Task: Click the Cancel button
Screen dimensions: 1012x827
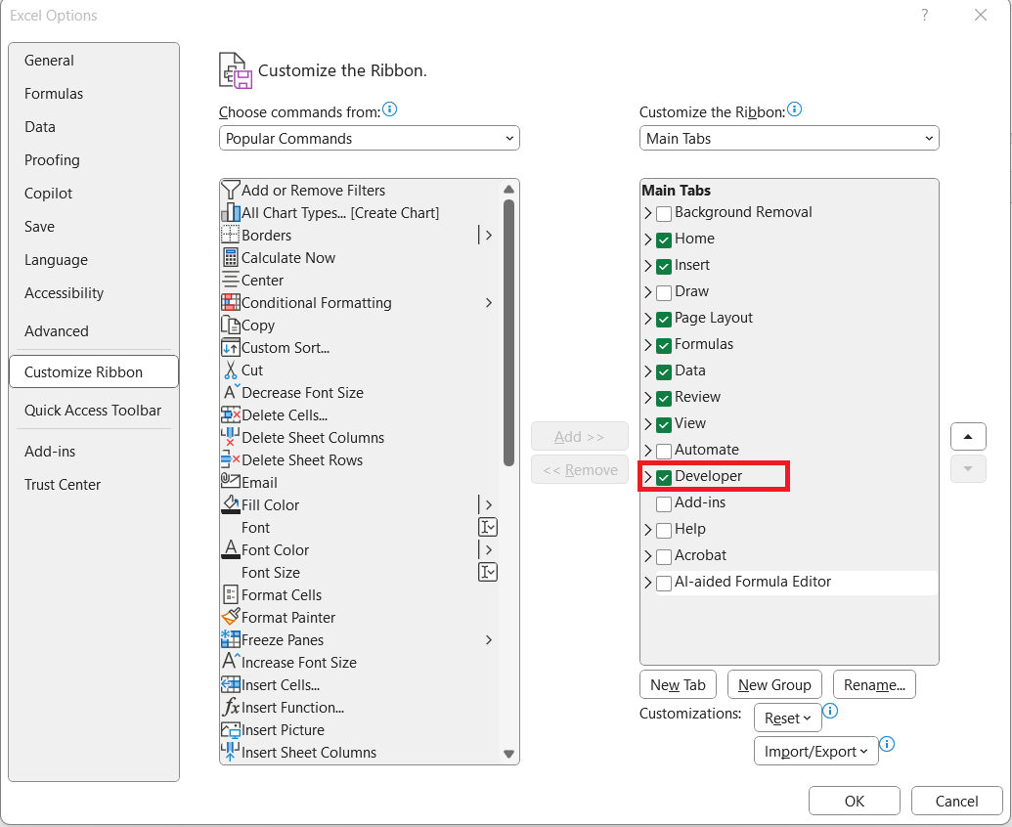Action: 956,801
